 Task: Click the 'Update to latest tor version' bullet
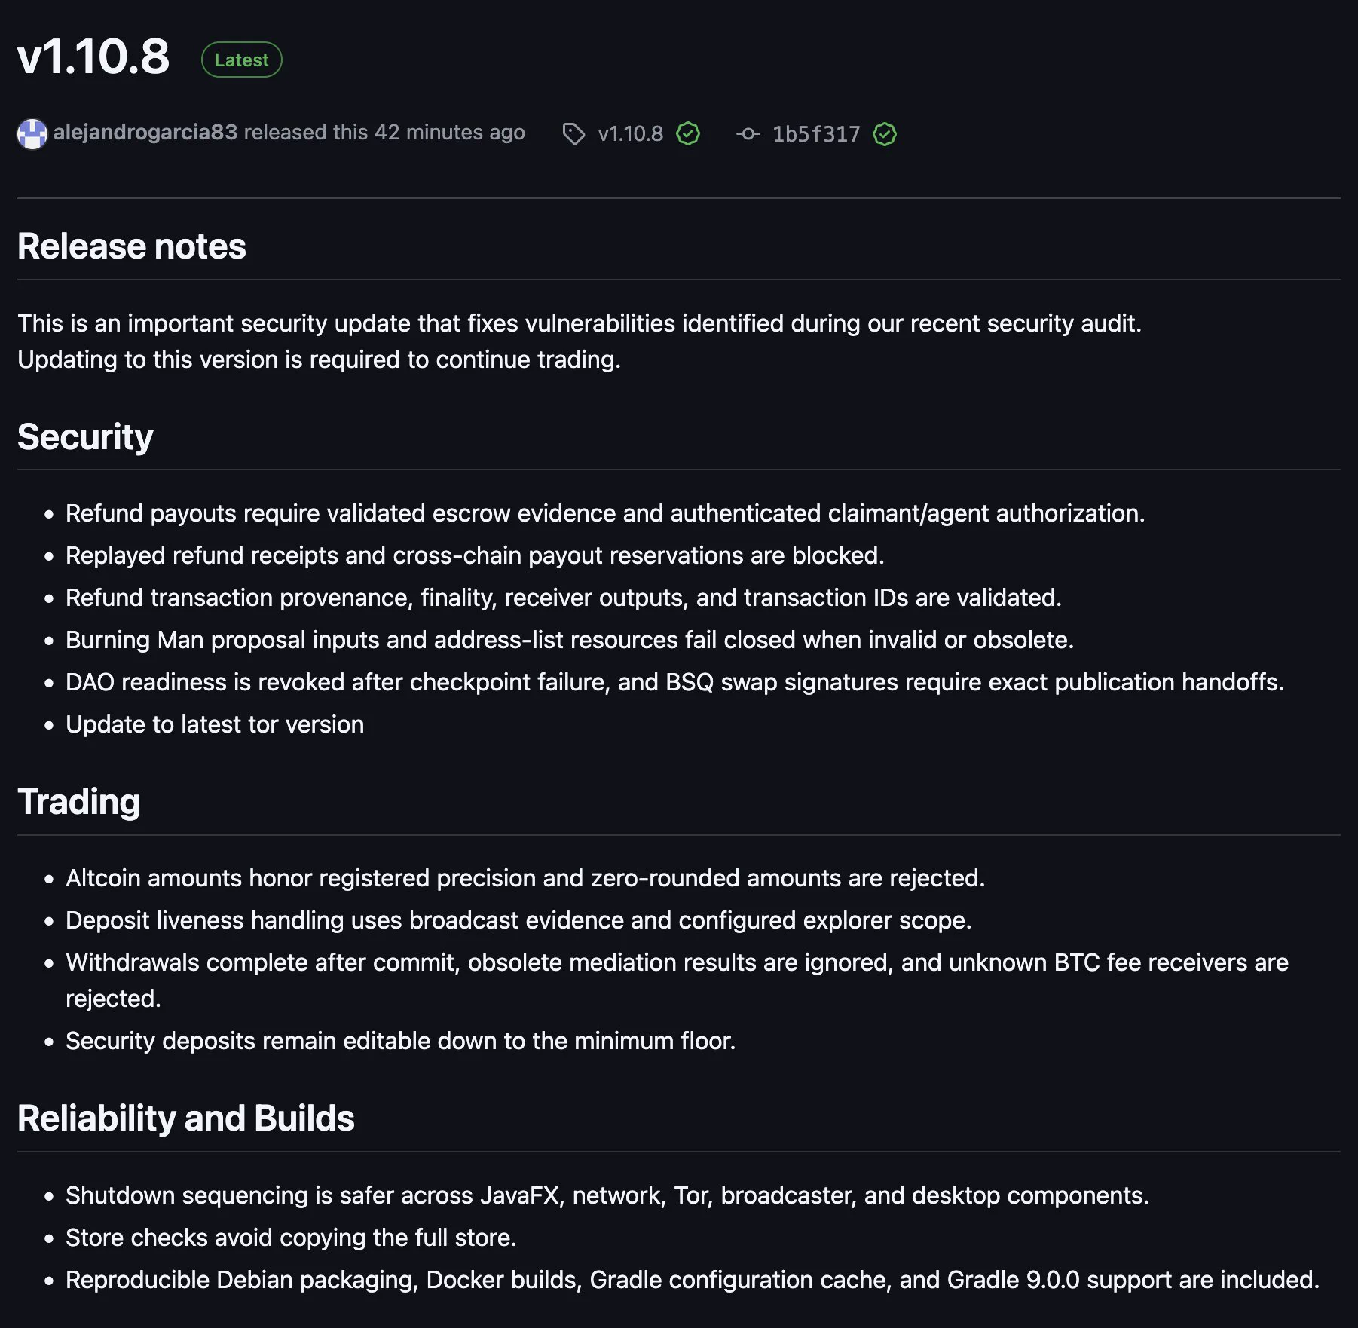pyautogui.click(x=215, y=724)
